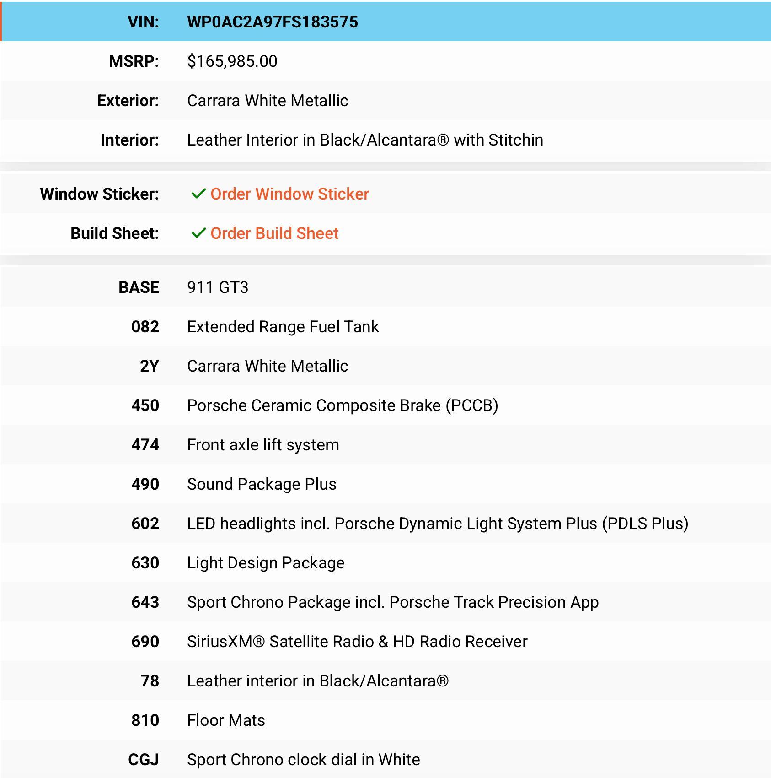Click option code 450
771x778 pixels.
pos(145,405)
